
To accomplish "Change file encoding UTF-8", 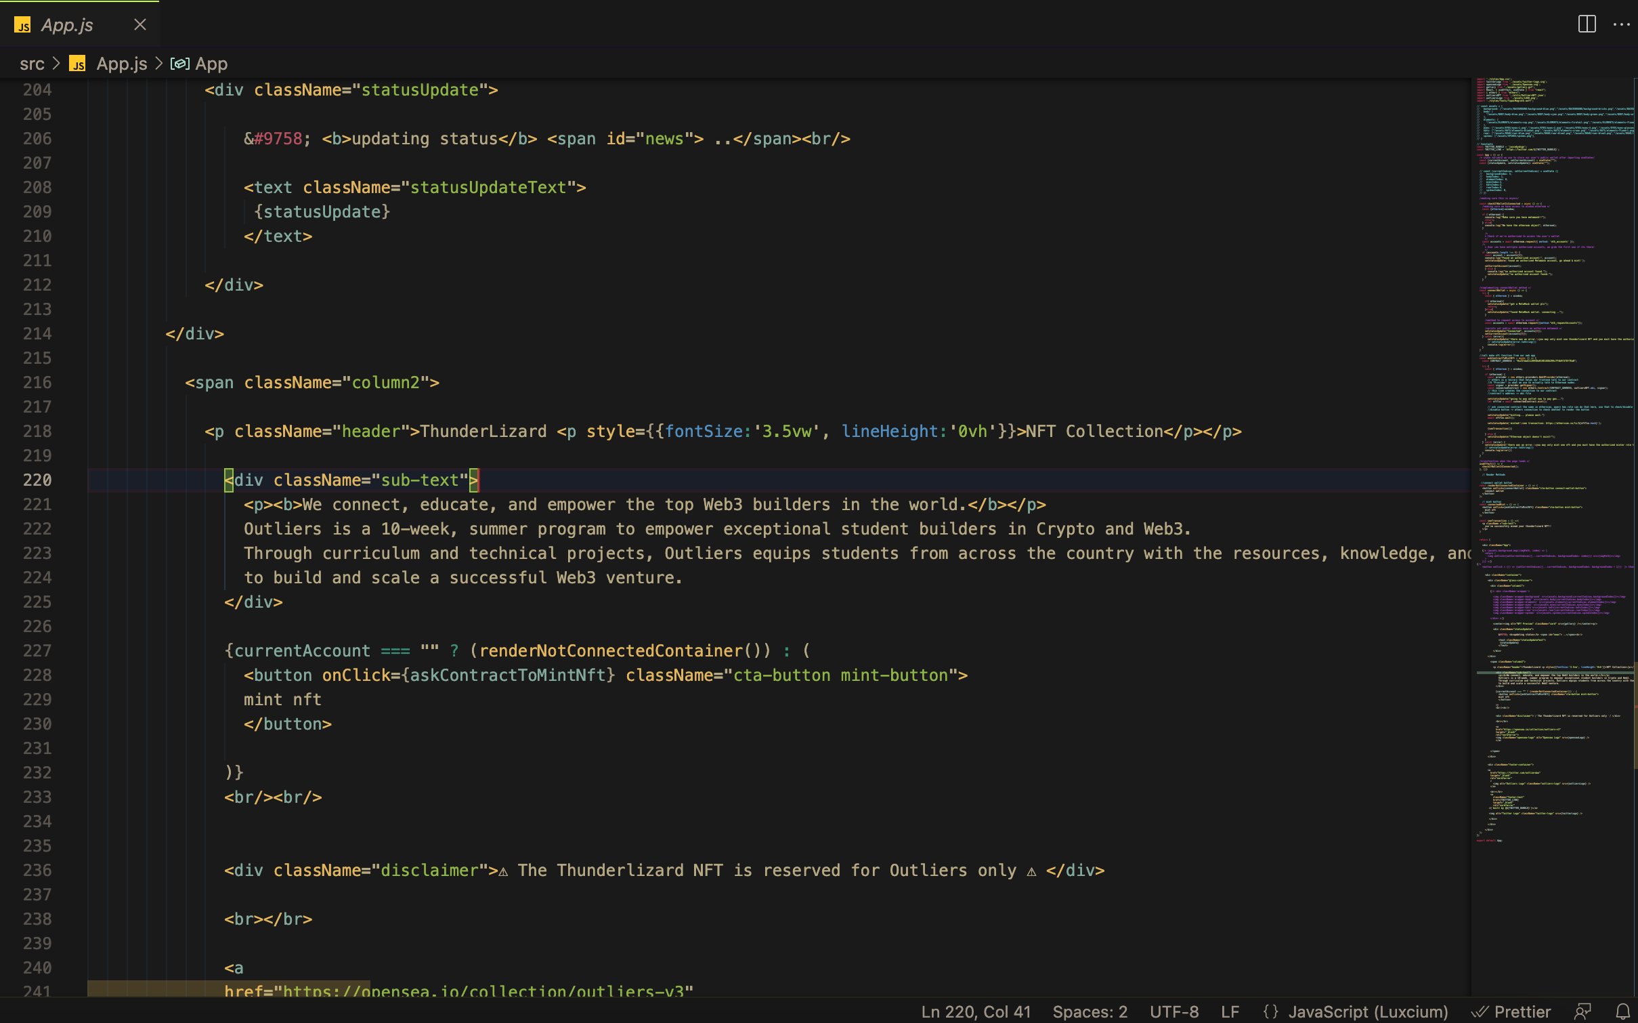I will (1174, 1011).
